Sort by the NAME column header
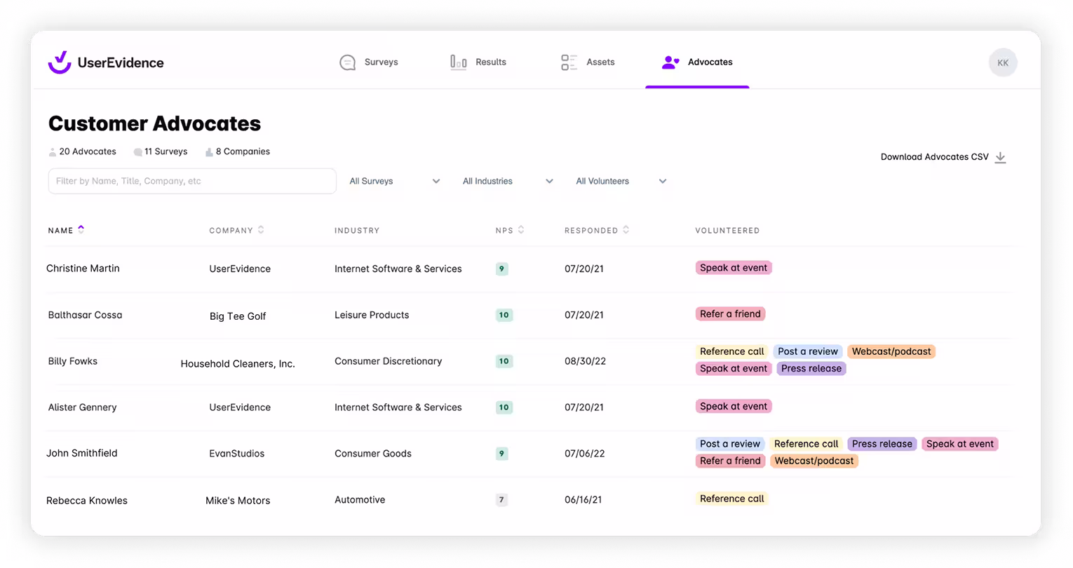Image resolution: width=1073 pixels, height=568 pixels. 61,231
